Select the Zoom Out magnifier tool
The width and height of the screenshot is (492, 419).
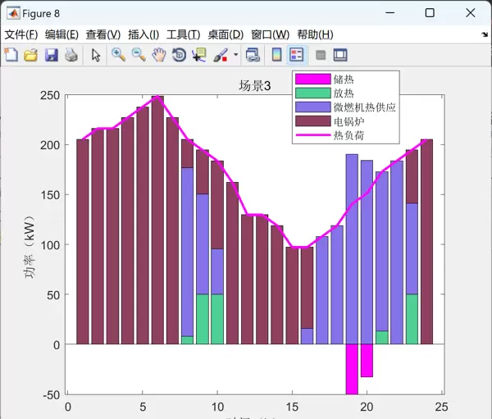(139, 55)
